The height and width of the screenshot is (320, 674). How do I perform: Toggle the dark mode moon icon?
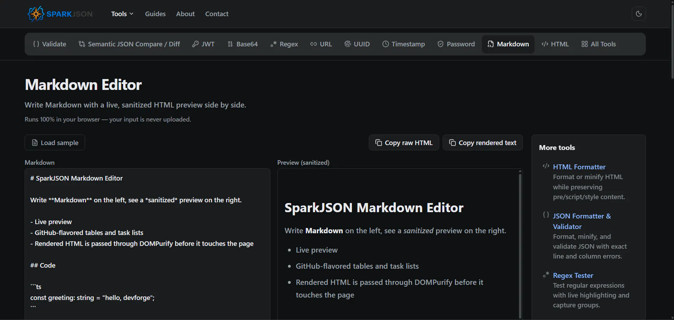click(x=638, y=14)
